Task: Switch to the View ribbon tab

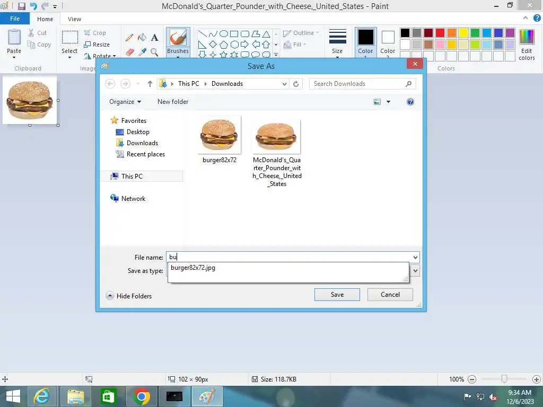Action: tap(74, 19)
